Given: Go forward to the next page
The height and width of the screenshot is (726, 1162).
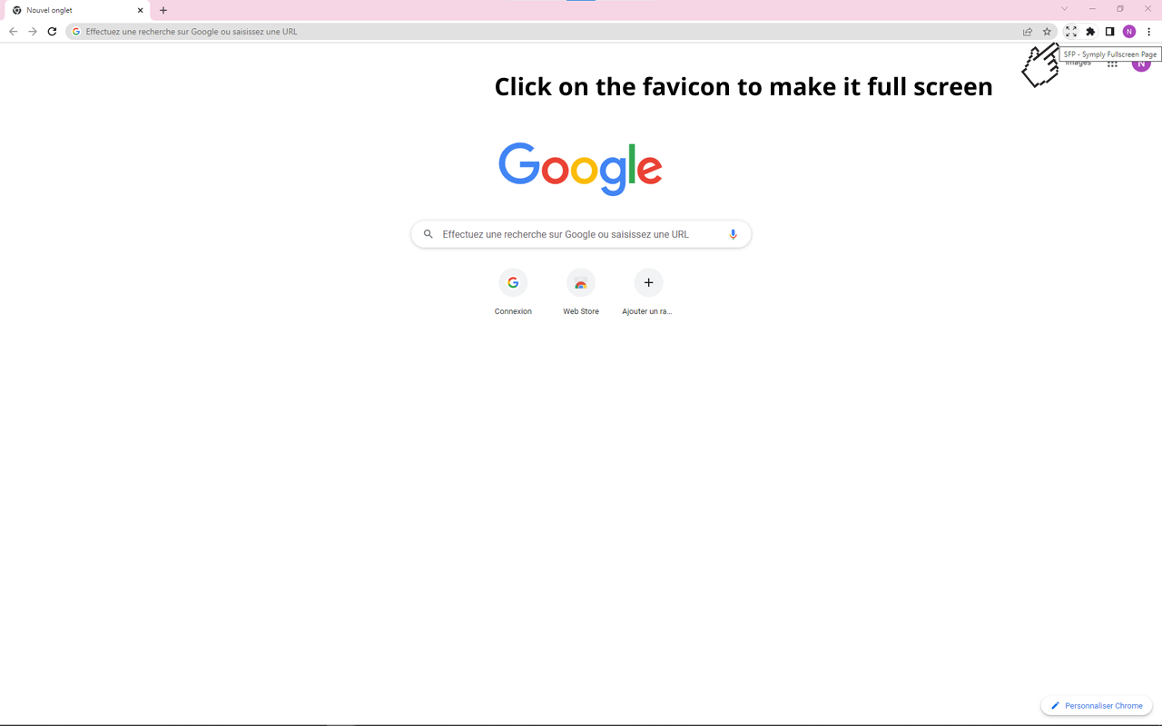Looking at the screenshot, I should (33, 32).
